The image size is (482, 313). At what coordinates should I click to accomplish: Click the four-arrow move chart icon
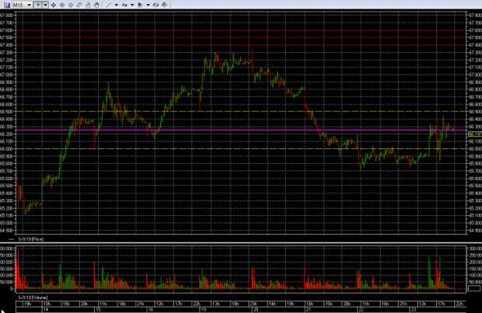54,5
